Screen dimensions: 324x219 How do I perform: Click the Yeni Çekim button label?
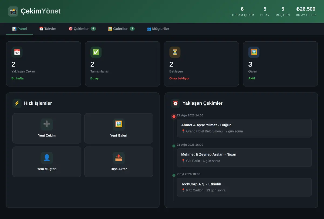[x=47, y=135]
